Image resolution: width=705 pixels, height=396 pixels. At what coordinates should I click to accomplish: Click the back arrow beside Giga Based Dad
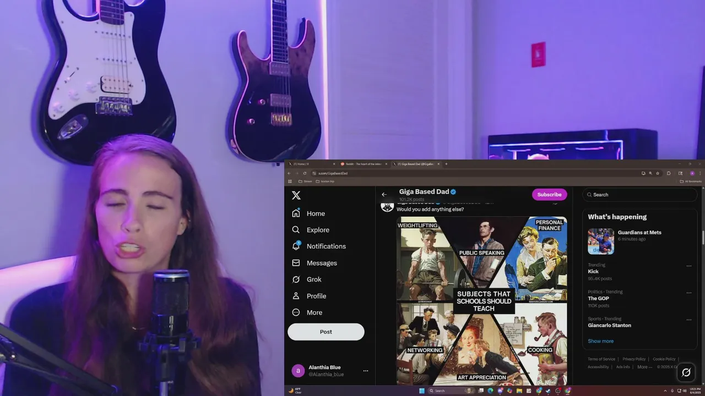(x=384, y=194)
